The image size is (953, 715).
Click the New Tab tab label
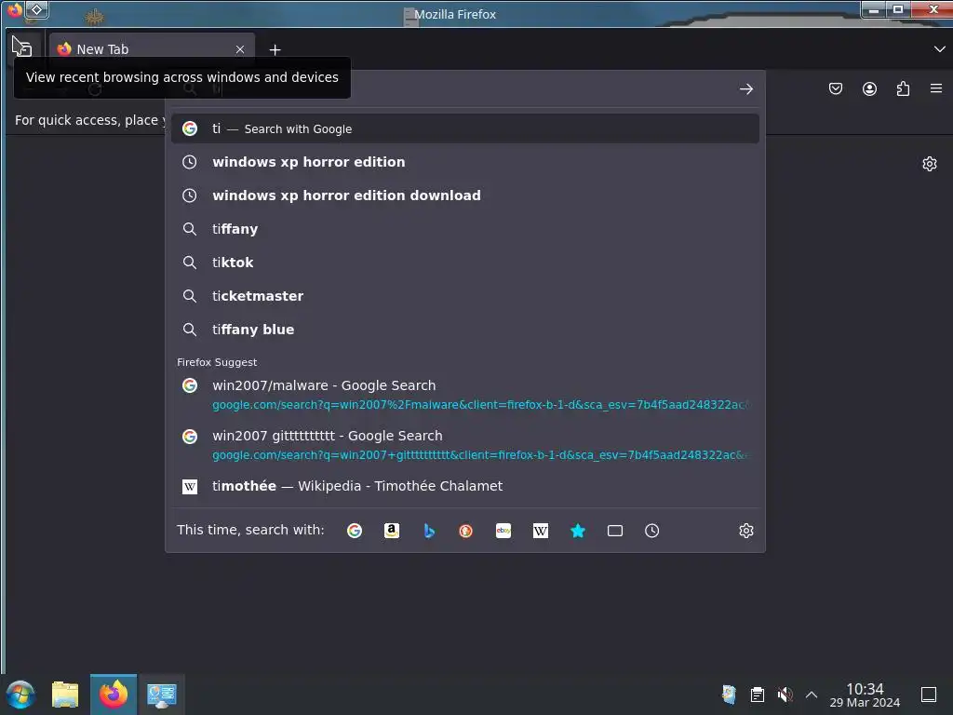tap(102, 50)
